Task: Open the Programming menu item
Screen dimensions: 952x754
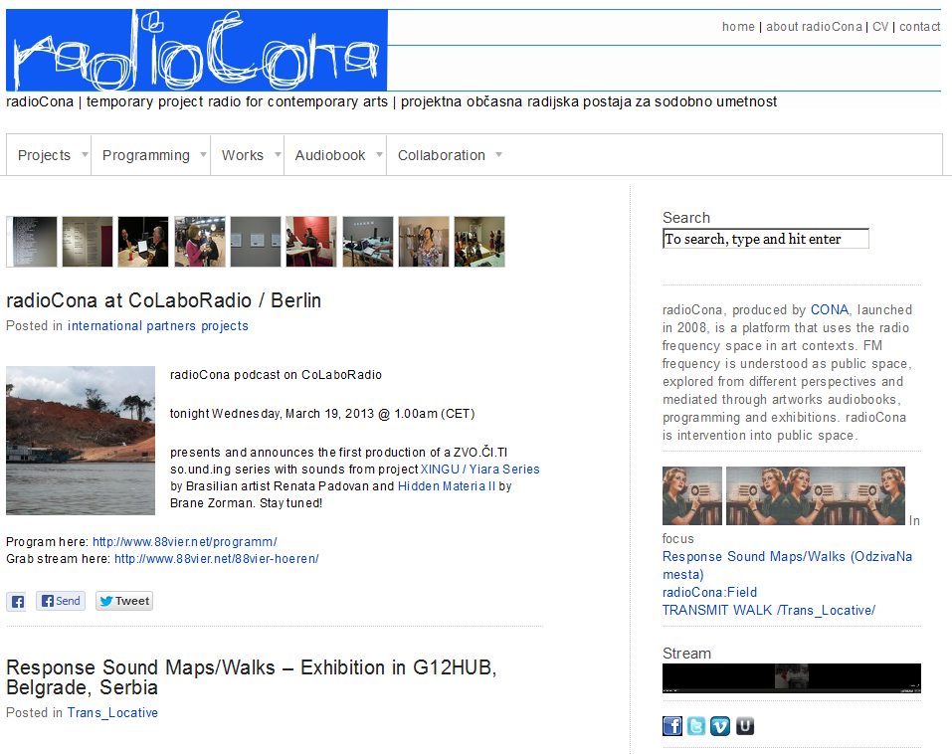Action: 145,155
